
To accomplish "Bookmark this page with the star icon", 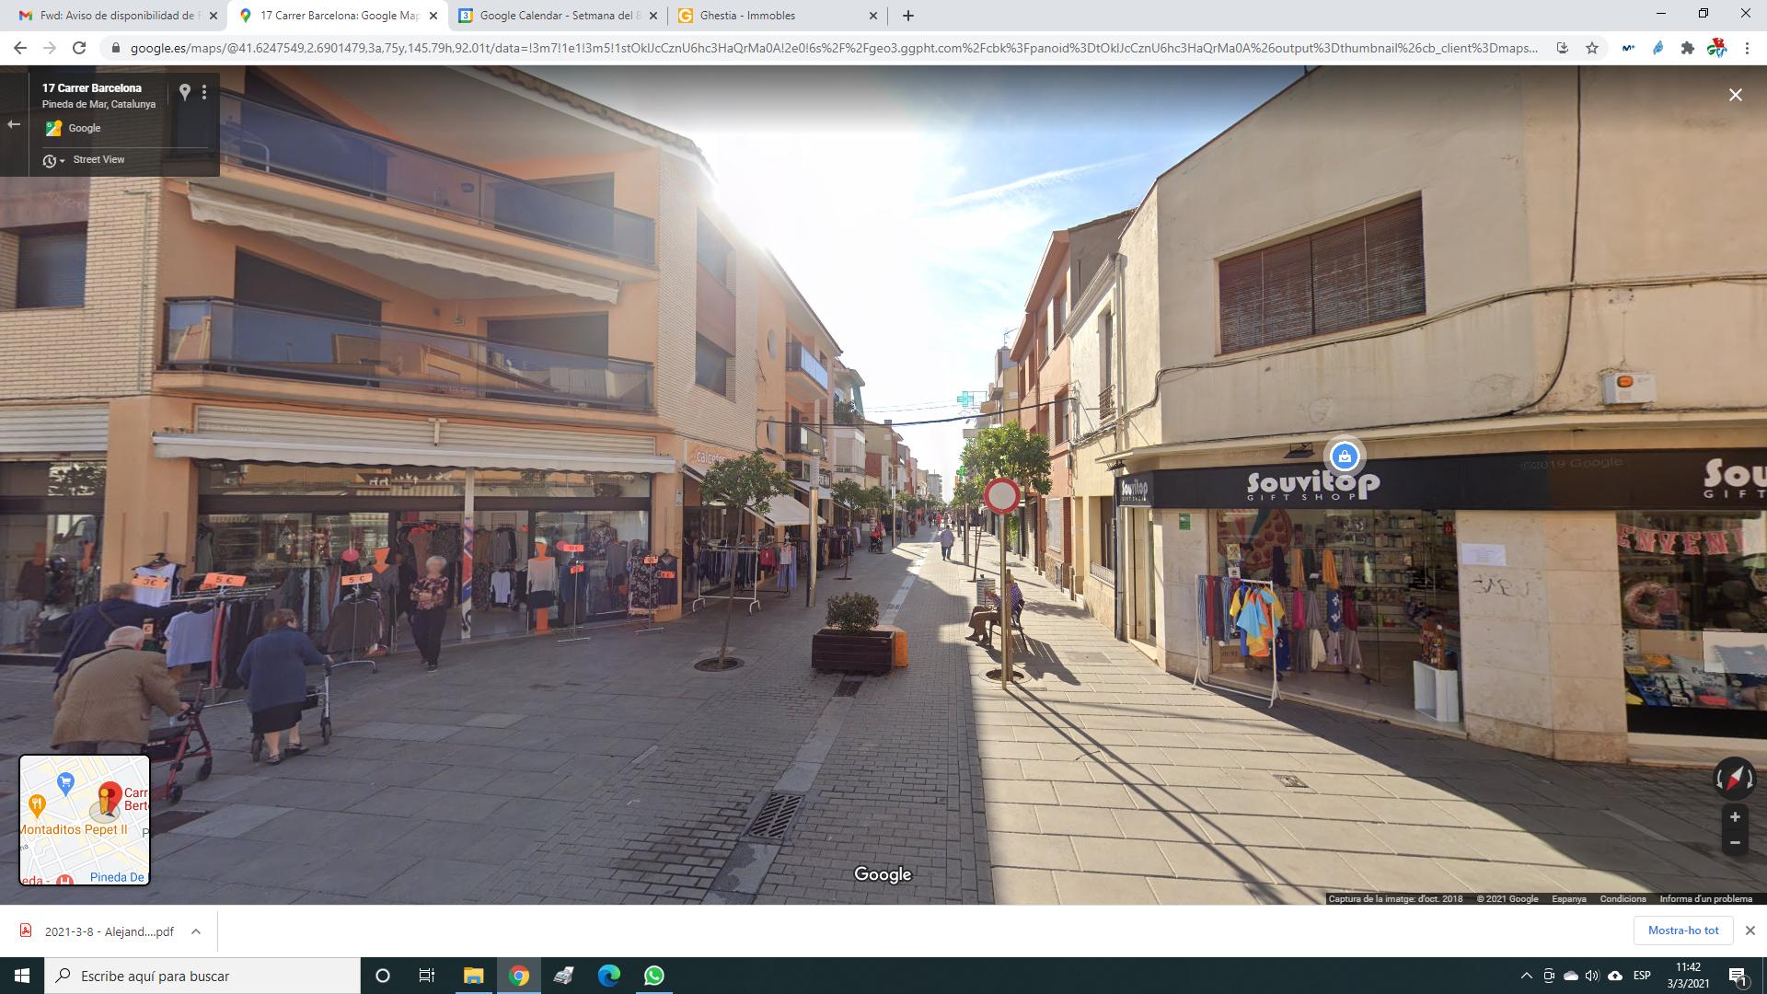I will pyautogui.click(x=1592, y=48).
